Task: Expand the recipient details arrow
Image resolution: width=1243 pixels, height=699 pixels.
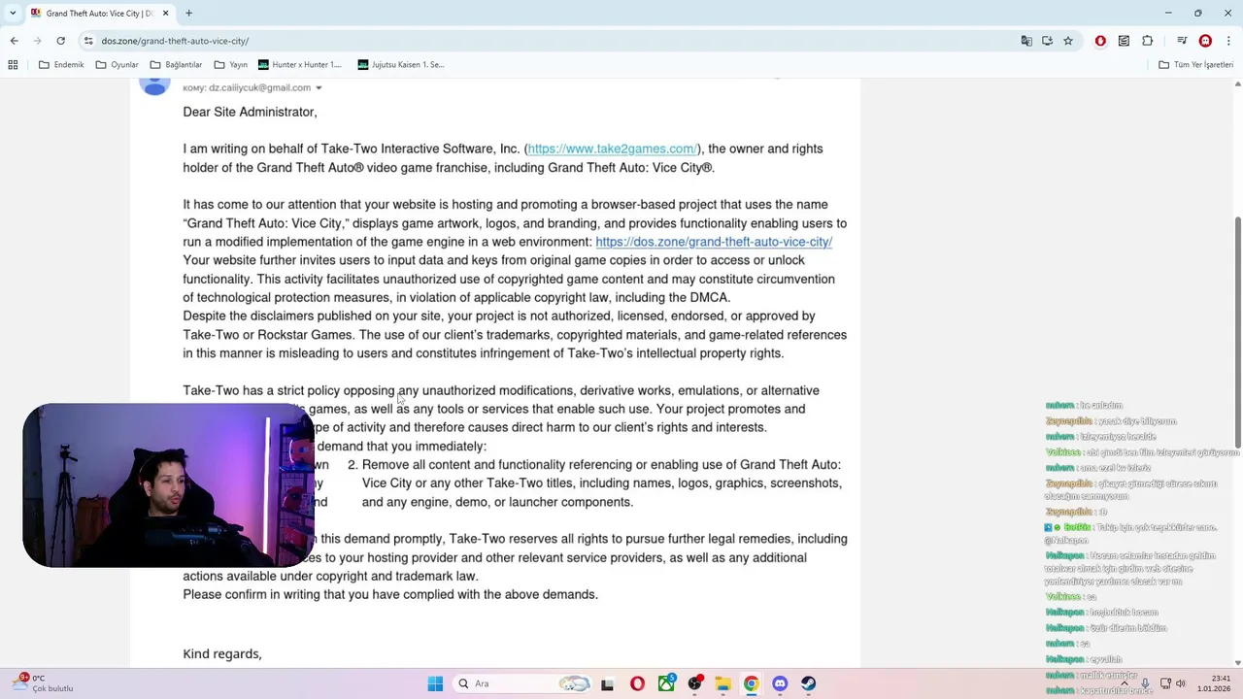Action: [319, 88]
